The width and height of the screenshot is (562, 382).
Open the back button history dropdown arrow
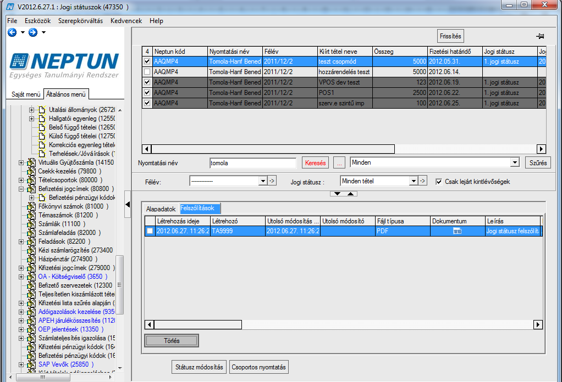pos(23,32)
